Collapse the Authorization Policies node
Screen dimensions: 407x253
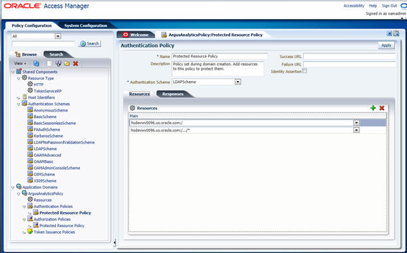click(x=25, y=220)
